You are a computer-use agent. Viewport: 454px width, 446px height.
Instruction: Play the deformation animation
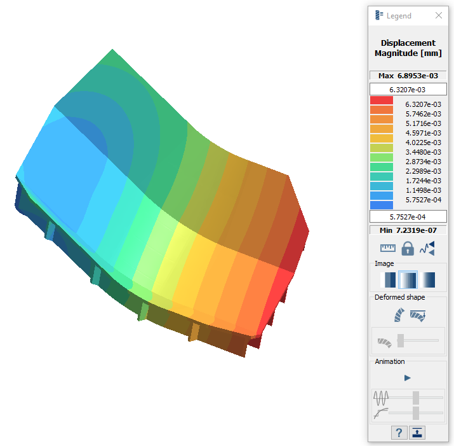[x=407, y=378]
